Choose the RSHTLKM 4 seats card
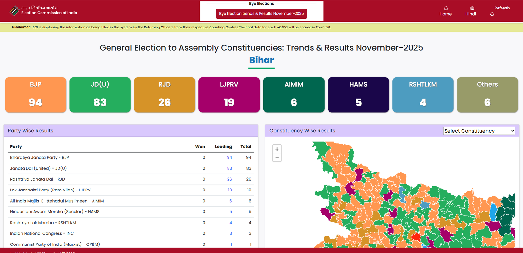Viewport: 523px width, 253px height. pos(423,95)
